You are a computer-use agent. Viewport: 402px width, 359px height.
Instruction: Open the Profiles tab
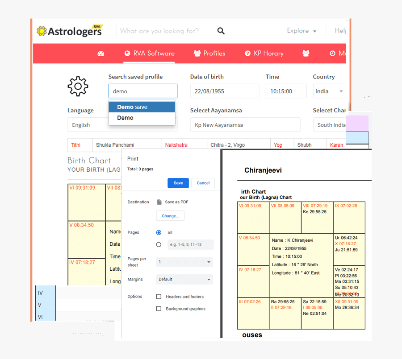coord(209,54)
